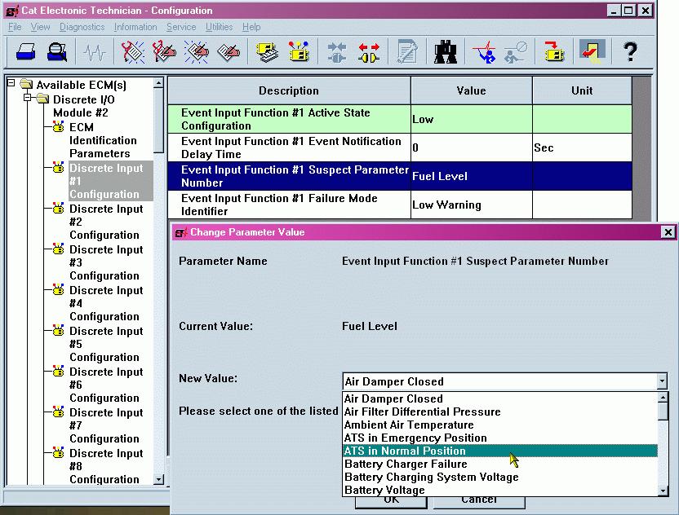Click the greyed-out technician icon
Image resolution: width=679 pixels, height=515 pixels.
(x=515, y=52)
